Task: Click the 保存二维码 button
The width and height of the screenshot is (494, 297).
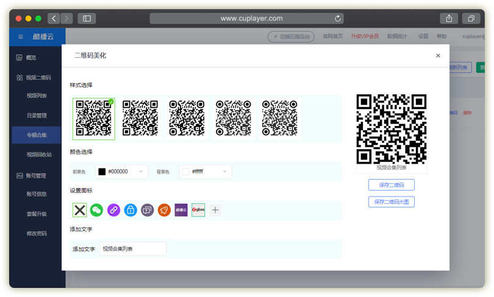Action: pos(391,185)
